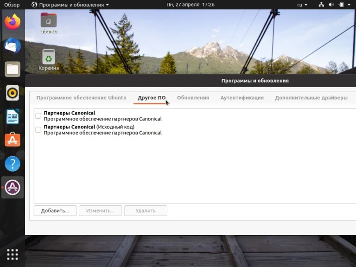Go to Дополнительные драйверы tab
Viewport: 356px width, 267px height.
tap(311, 98)
